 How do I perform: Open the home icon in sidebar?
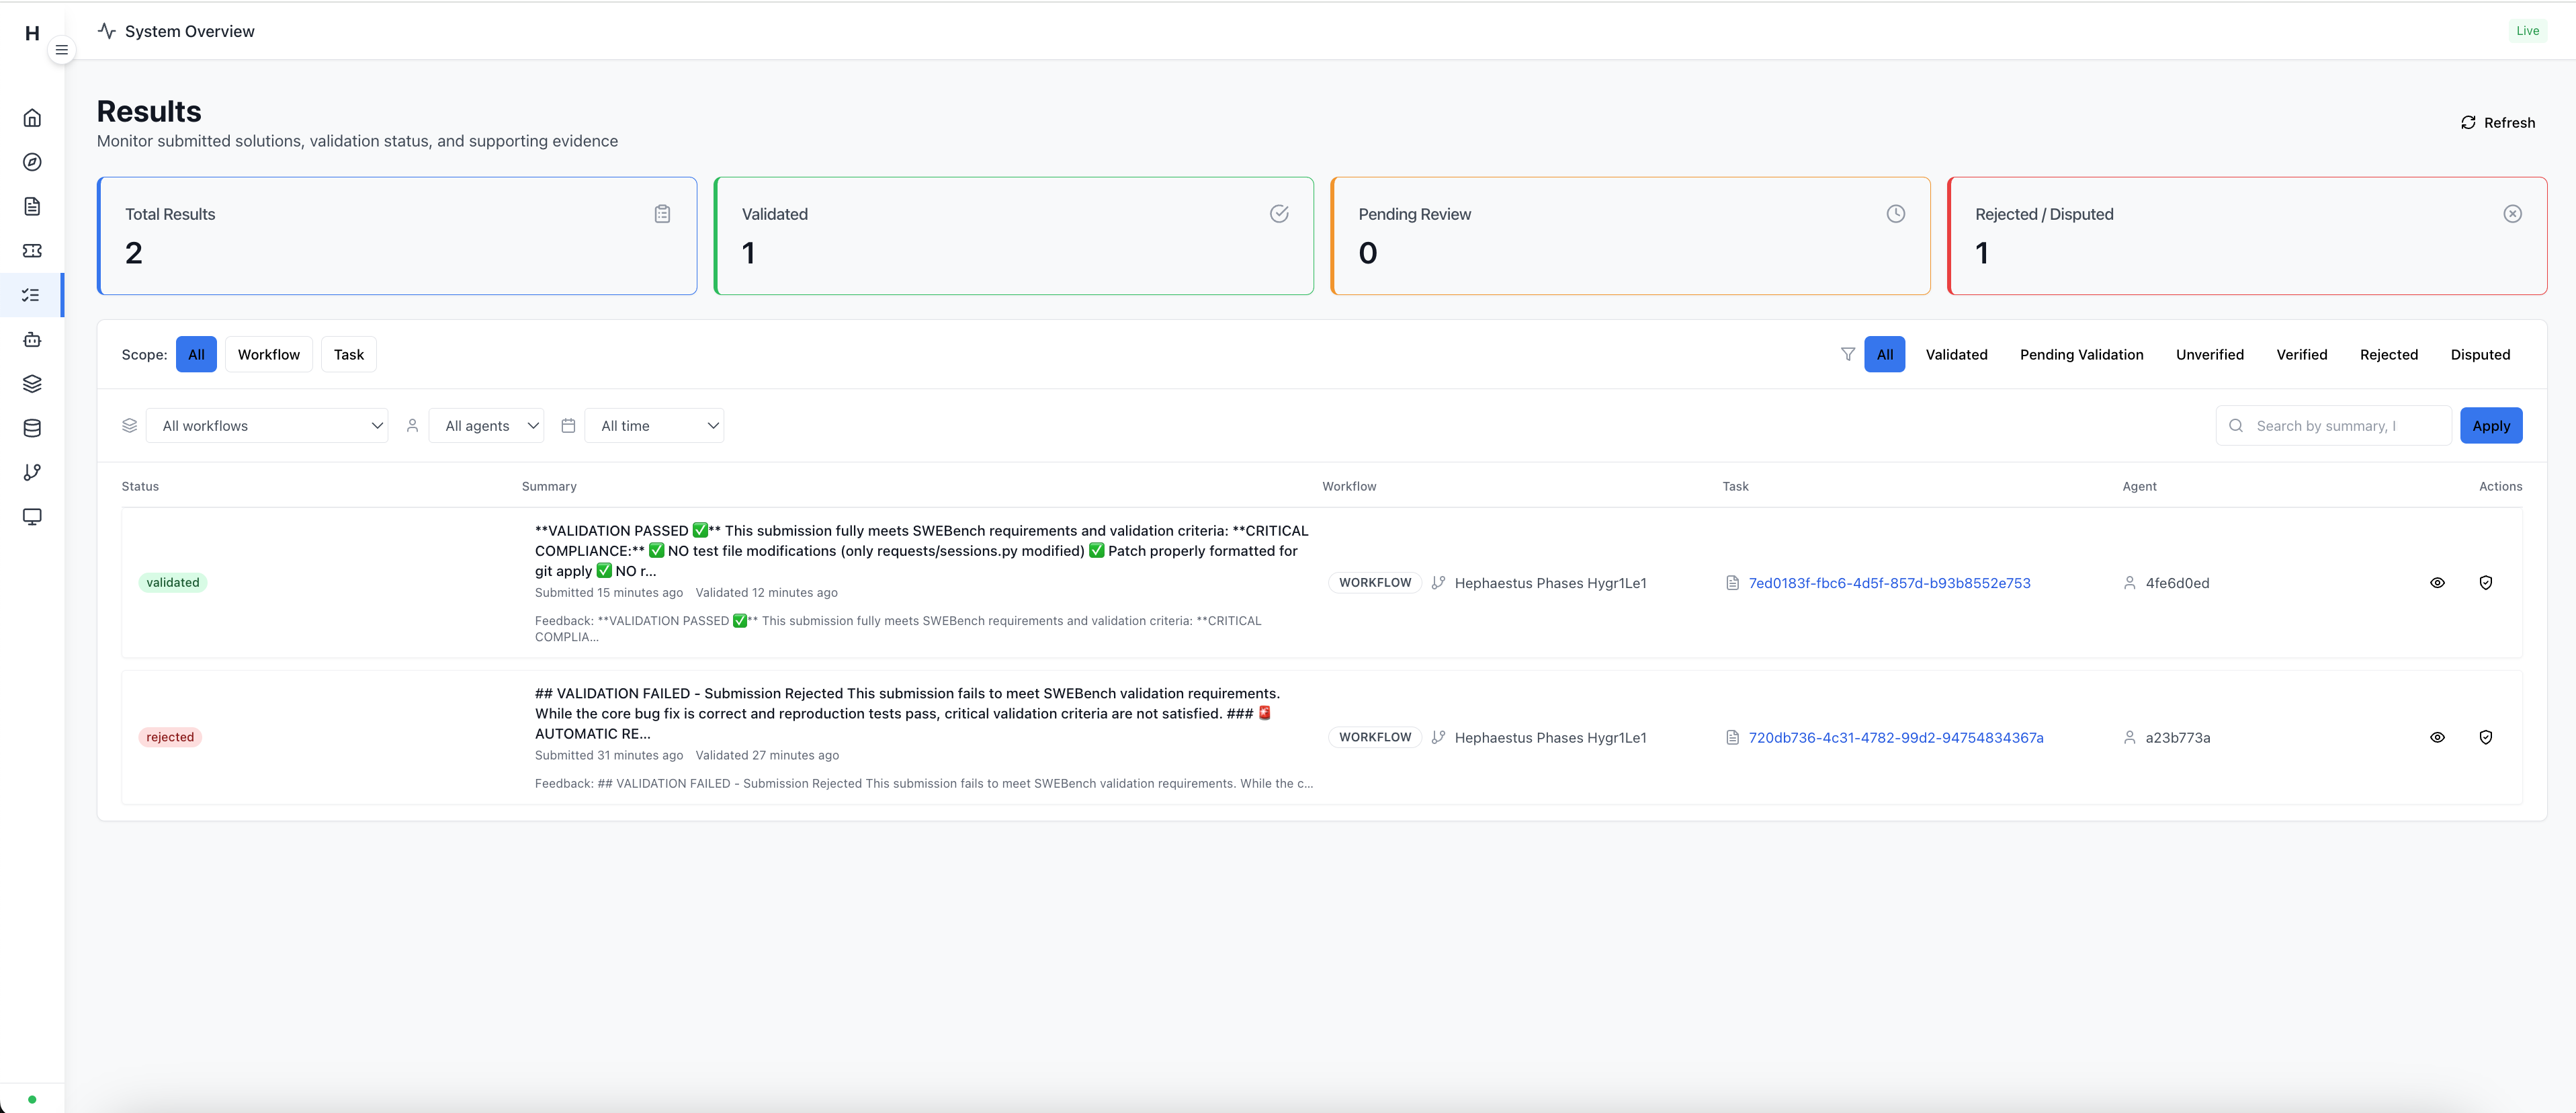pos(32,118)
